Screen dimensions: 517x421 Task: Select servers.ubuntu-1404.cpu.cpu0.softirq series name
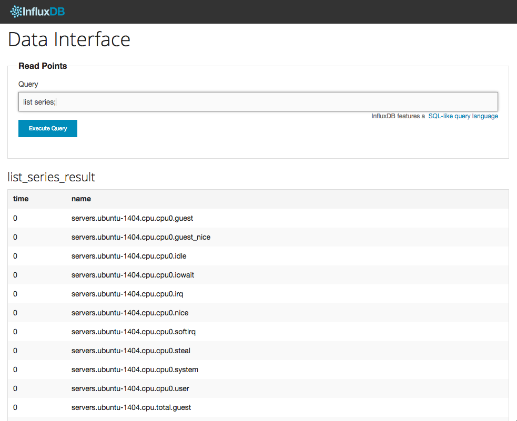point(134,332)
